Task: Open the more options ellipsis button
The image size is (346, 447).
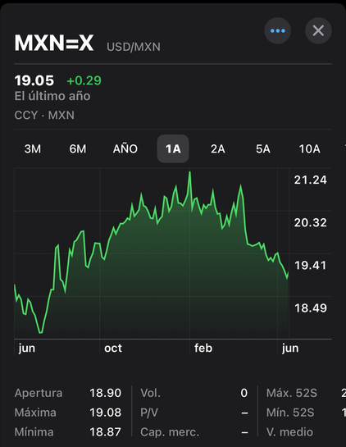Action: [277, 30]
